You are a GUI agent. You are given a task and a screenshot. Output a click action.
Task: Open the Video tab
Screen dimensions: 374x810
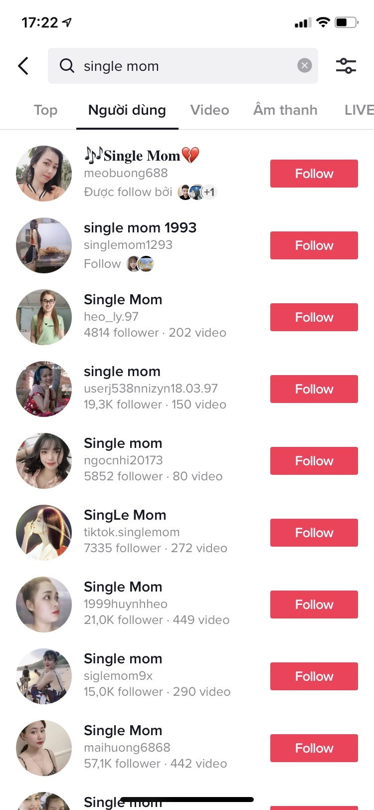[x=209, y=110]
